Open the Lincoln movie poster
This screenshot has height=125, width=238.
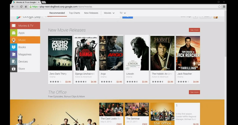(x=137, y=53)
